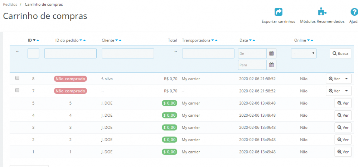Viewport: 358px width, 167px height.
Task: Open the Ajuda help icon
Action: click(x=354, y=12)
